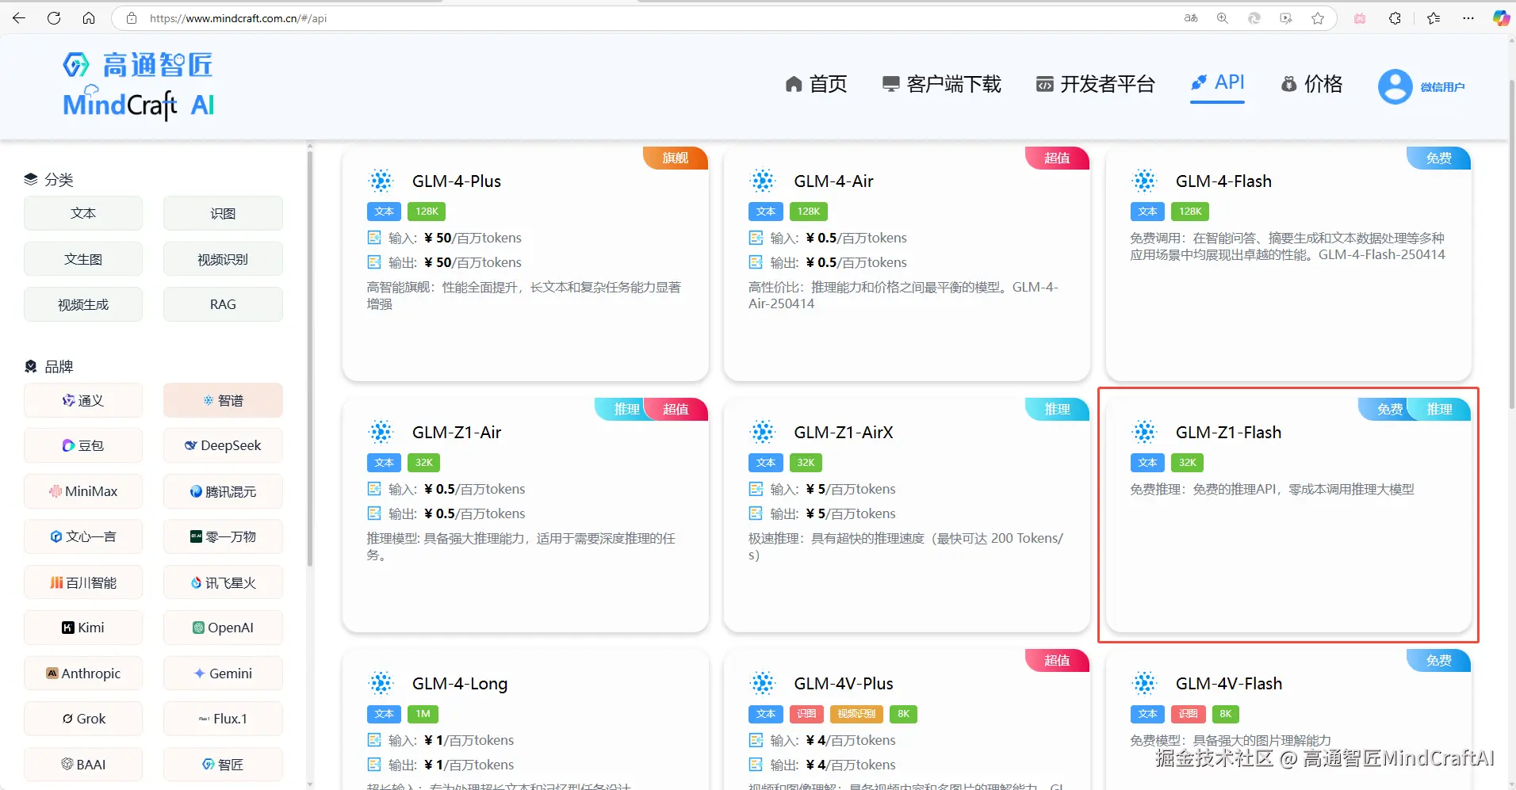This screenshot has width=1516, height=790.
Task: Select the BAAI brand
Action: coord(83,765)
